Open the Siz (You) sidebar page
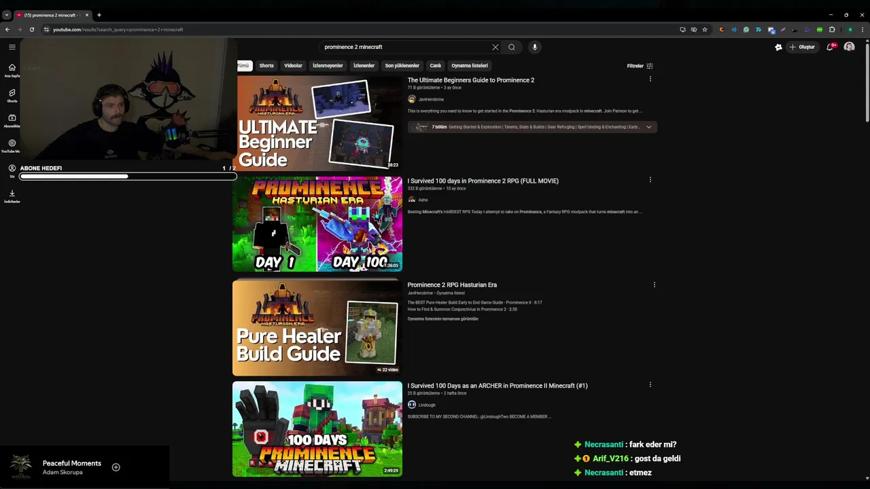Viewport: 870px width, 489px height. (x=12, y=170)
